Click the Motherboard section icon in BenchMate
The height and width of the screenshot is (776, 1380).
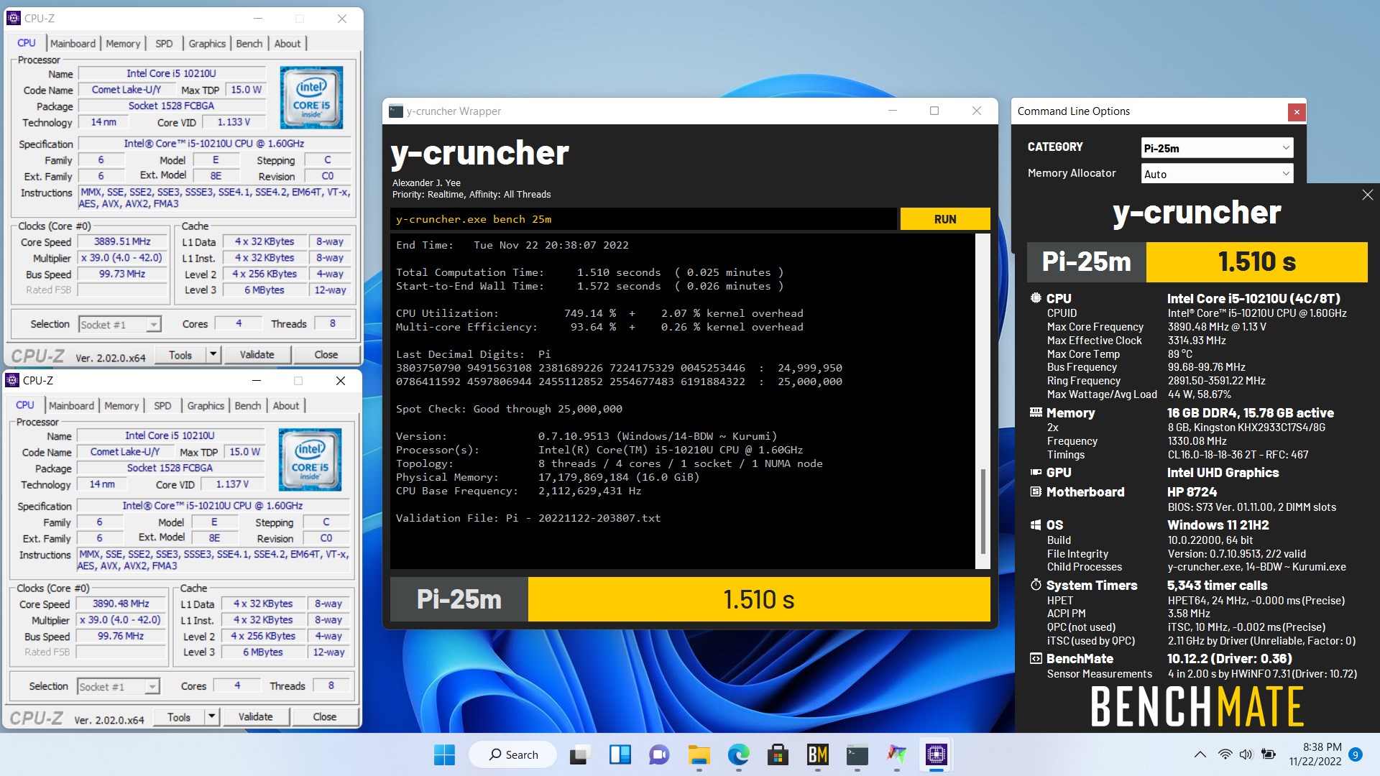(1036, 491)
